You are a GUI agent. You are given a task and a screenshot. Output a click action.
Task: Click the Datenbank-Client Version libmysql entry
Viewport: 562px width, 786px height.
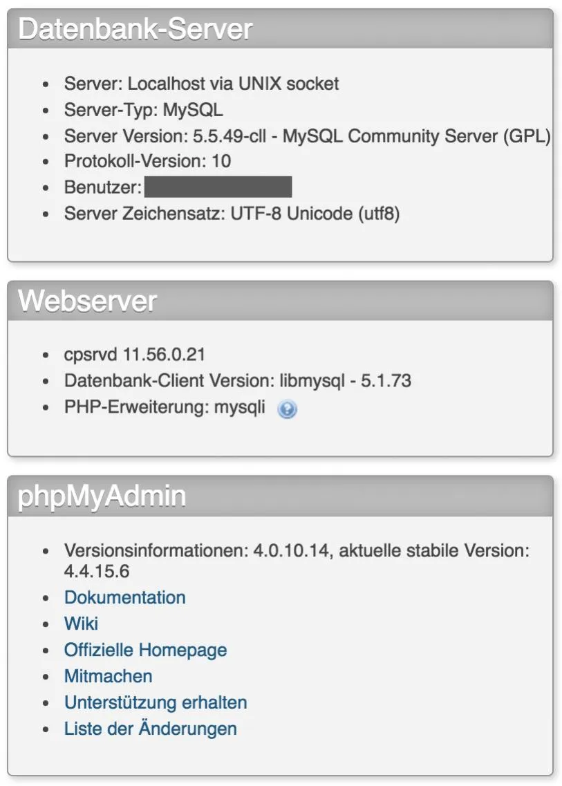pos(238,380)
